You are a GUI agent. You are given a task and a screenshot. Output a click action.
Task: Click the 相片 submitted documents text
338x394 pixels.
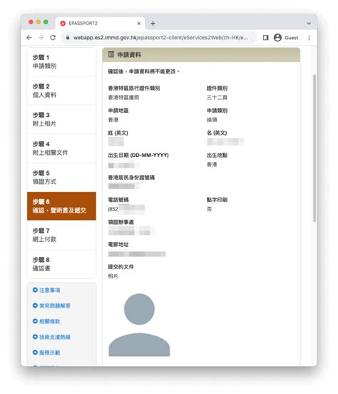pyautogui.click(x=113, y=276)
